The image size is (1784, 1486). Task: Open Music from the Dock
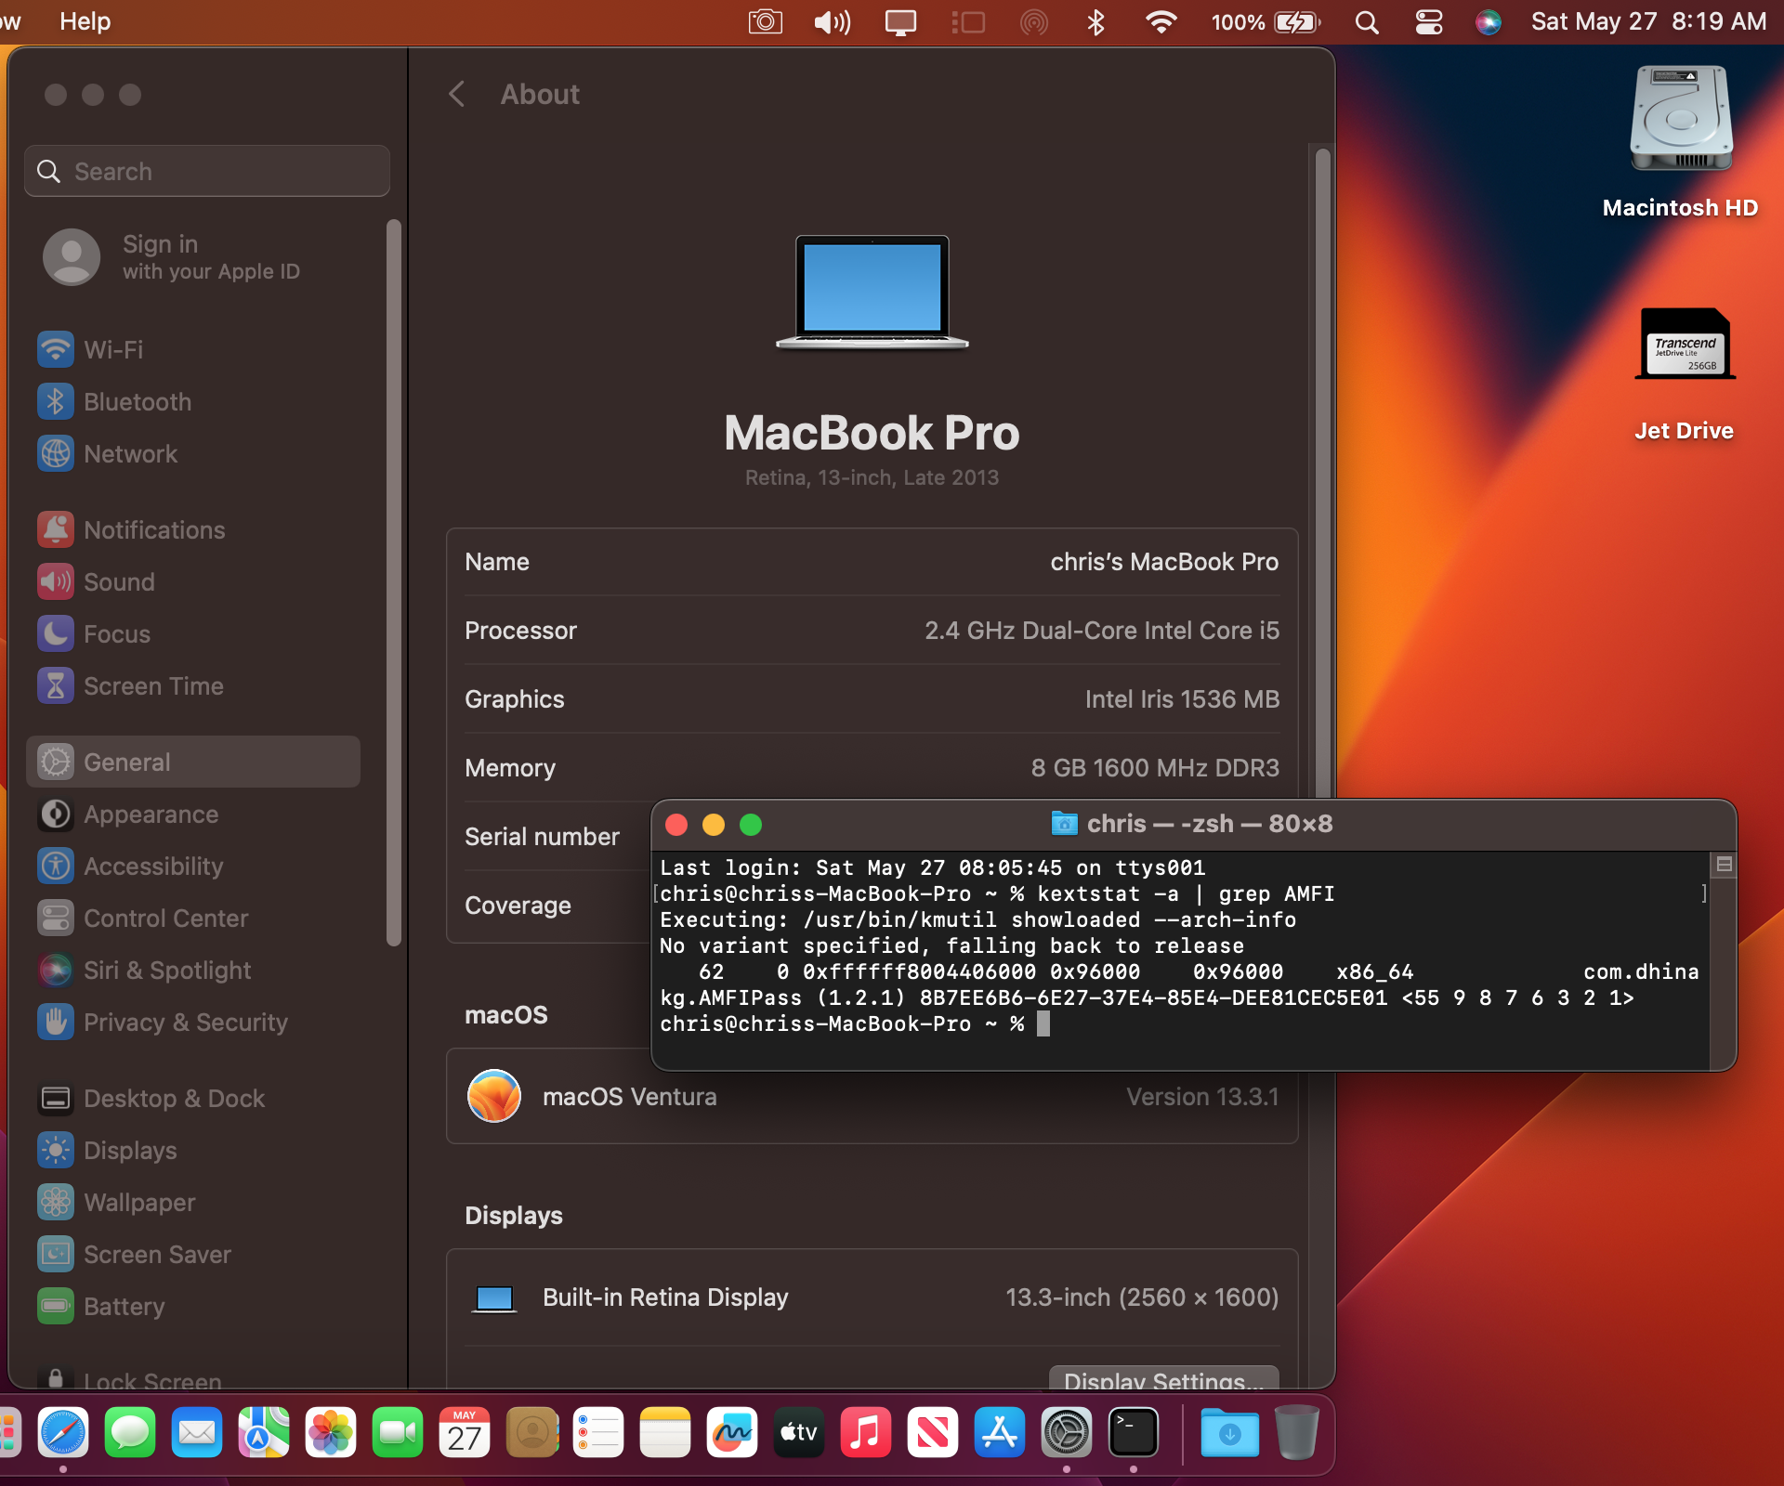866,1432
